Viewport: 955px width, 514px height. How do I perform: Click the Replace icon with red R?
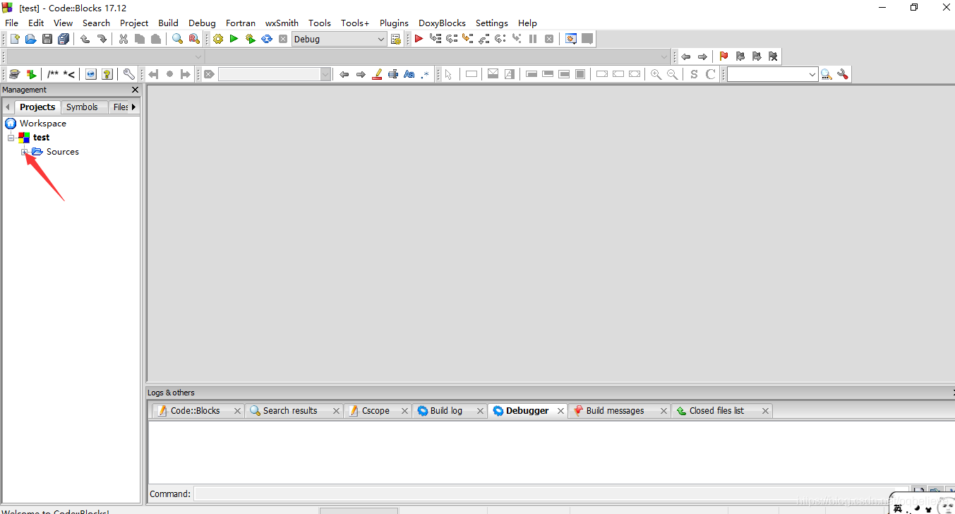tap(193, 40)
